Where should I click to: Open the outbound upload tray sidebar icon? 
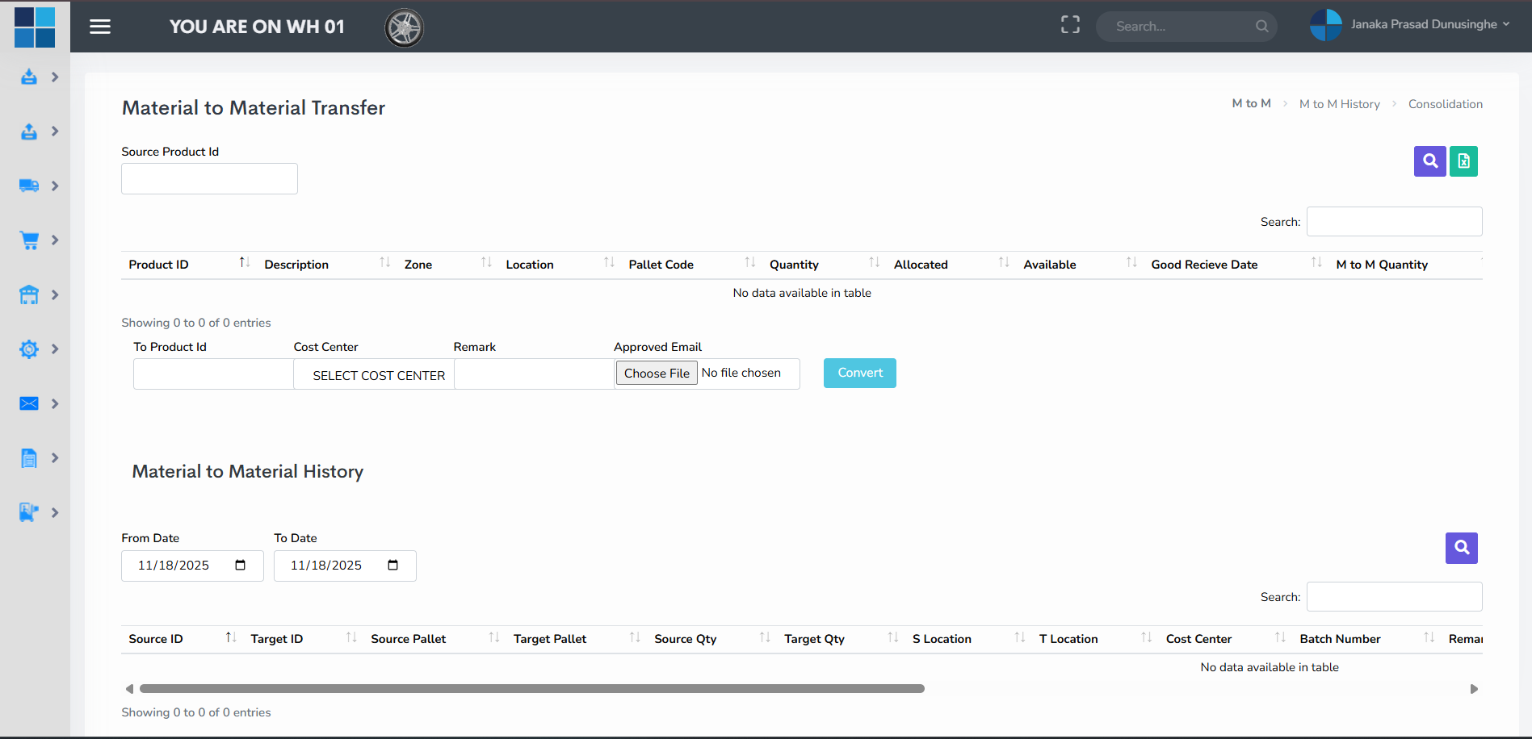(x=29, y=132)
